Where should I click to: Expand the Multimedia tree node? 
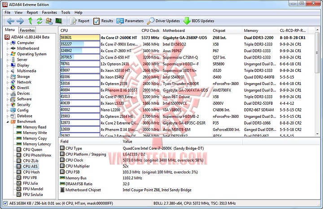click(x=8, y=71)
